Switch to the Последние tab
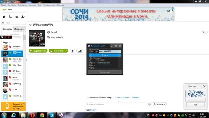Viewport: 209px width, 118px height. point(19,29)
